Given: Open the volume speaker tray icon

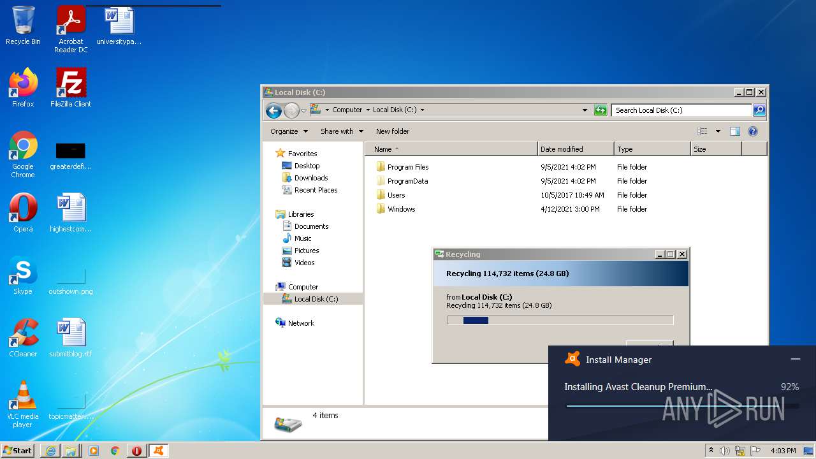Looking at the screenshot, I should (725, 451).
